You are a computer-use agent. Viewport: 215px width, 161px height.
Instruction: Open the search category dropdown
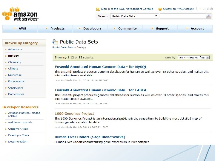click(134, 16)
